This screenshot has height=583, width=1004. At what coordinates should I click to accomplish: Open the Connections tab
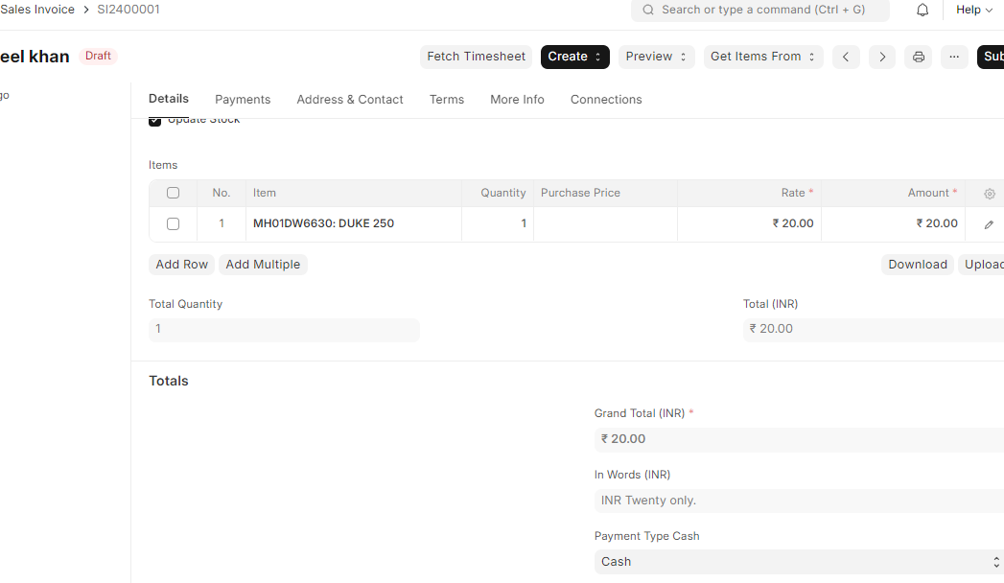606,99
